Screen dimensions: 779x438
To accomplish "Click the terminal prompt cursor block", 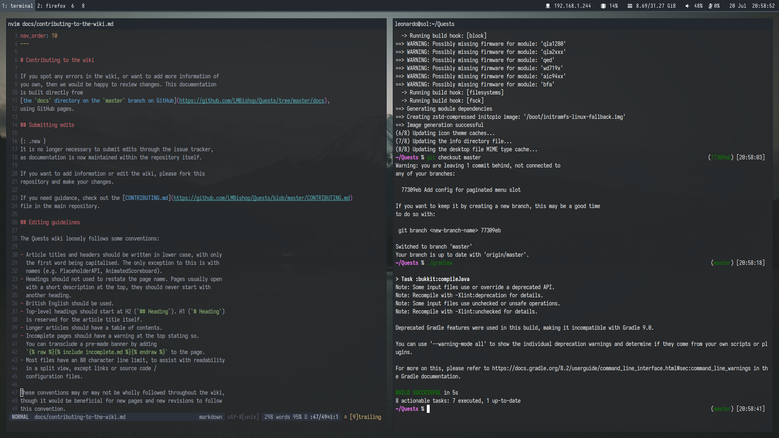I will click(428, 409).
